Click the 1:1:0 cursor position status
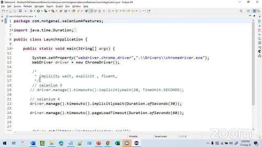This screenshot has height=147, width=262. click(183, 136)
